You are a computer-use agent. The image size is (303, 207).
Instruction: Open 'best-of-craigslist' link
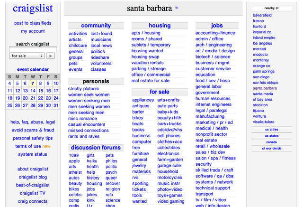[33, 185]
